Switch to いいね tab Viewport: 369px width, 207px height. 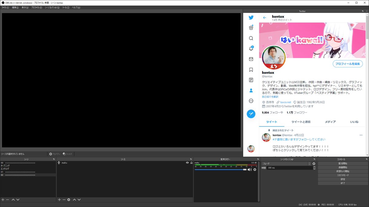pos(354,122)
